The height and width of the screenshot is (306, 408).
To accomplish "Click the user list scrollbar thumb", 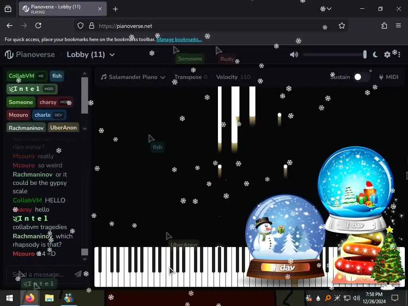I will click(84, 96).
